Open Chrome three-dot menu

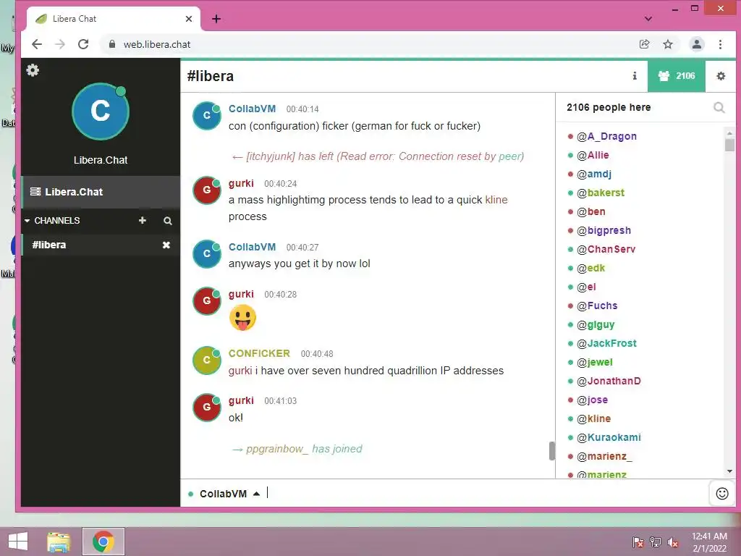[x=720, y=44]
